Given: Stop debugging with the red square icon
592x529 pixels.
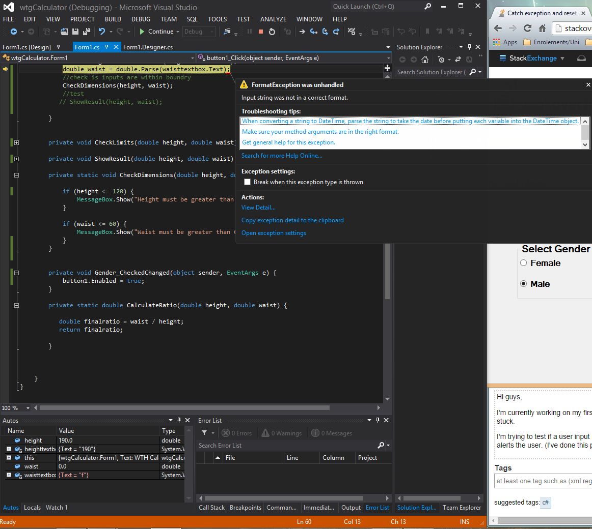Looking at the screenshot, I should (x=261, y=32).
